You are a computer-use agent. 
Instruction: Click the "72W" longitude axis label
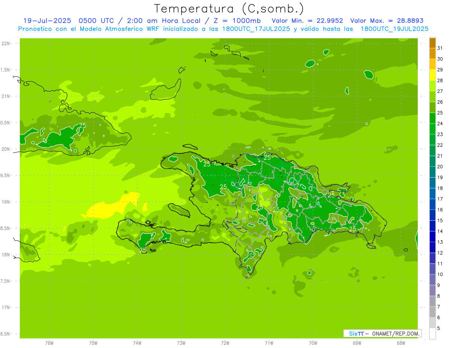click(x=225, y=343)
